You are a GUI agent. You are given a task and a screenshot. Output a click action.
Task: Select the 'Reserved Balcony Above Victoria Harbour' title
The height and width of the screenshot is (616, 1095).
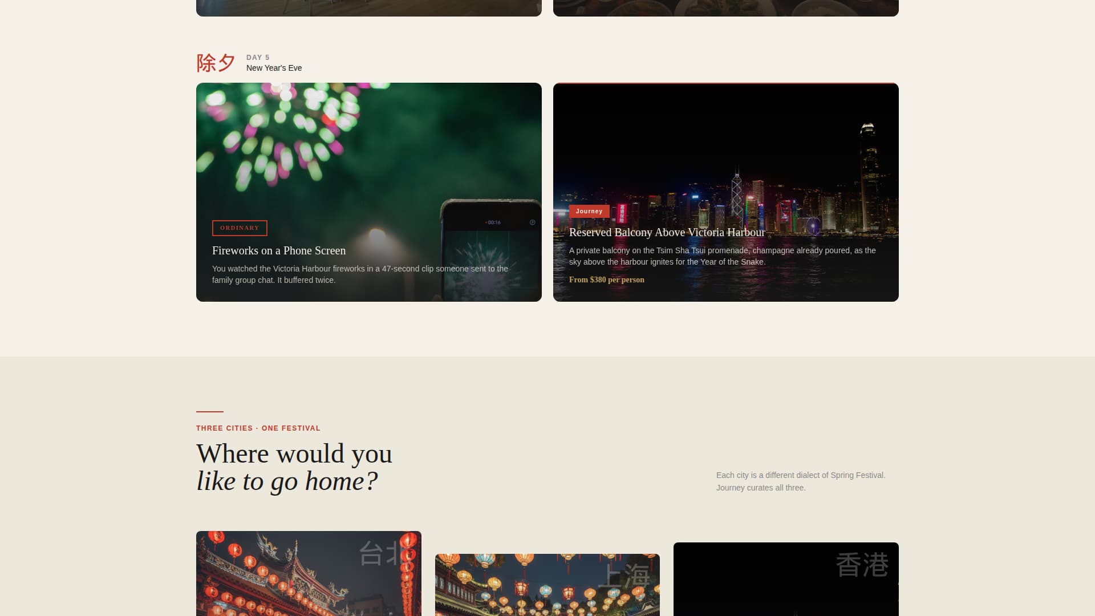tap(667, 232)
